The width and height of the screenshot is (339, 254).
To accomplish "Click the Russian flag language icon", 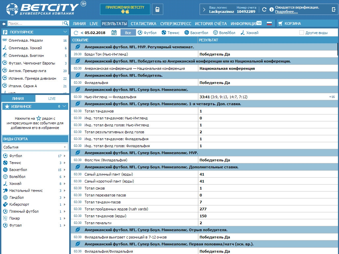I will [x=269, y=23].
